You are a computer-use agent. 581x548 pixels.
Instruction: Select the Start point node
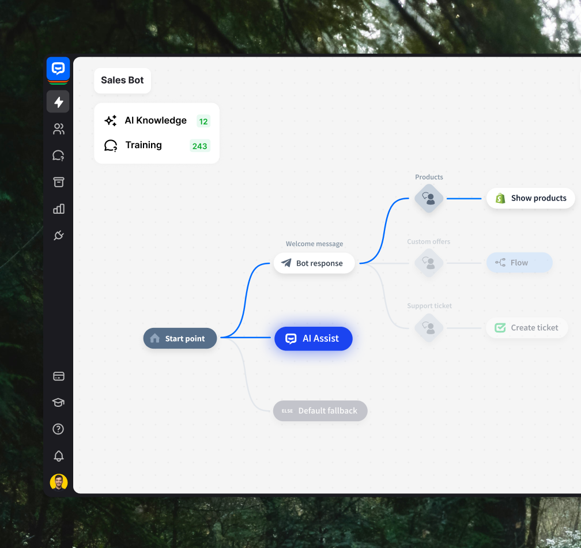(x=180, y=338)
